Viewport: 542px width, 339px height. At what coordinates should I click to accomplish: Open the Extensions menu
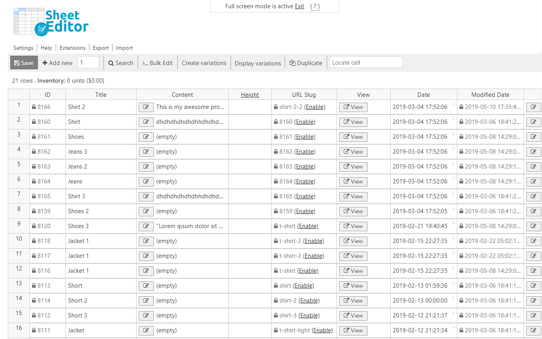[x=73, y=48]
